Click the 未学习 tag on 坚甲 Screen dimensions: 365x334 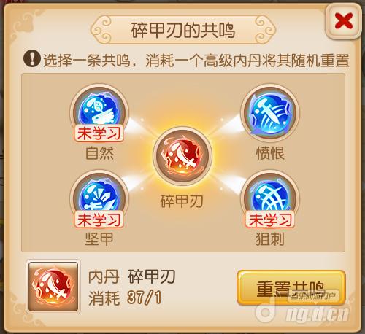[99, 220]
